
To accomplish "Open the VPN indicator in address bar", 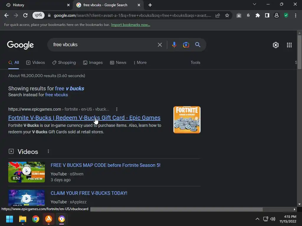I will click(38, 15).
